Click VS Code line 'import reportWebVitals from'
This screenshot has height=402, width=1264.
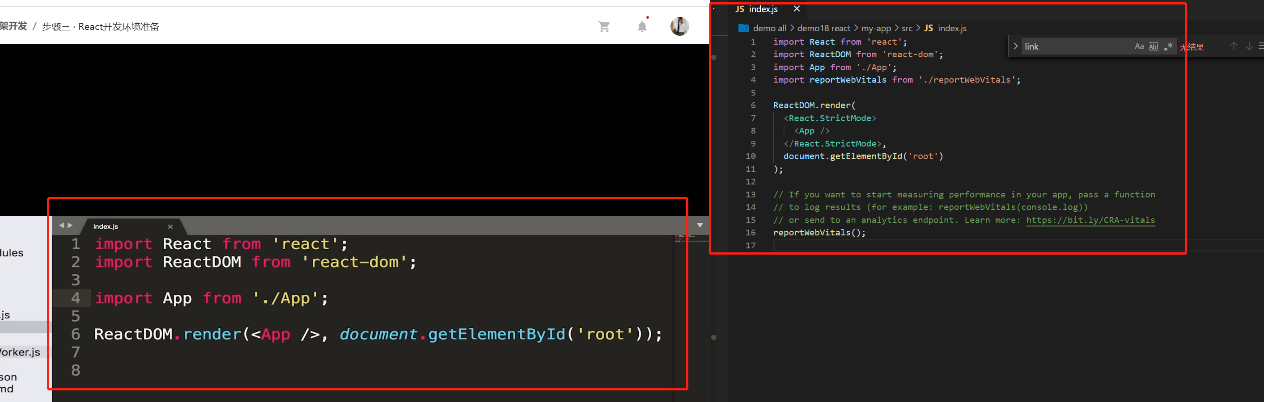pos(897,80)
